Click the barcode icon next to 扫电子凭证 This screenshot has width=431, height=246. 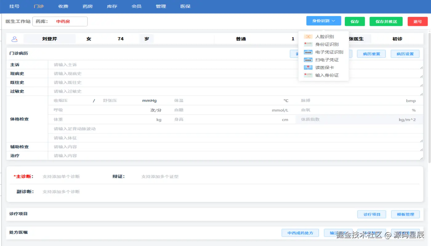308,60
